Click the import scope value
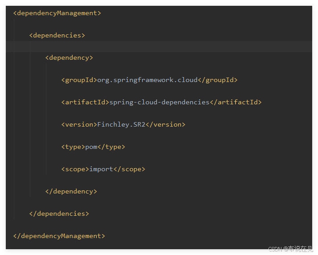 click(x=101, y=169)
